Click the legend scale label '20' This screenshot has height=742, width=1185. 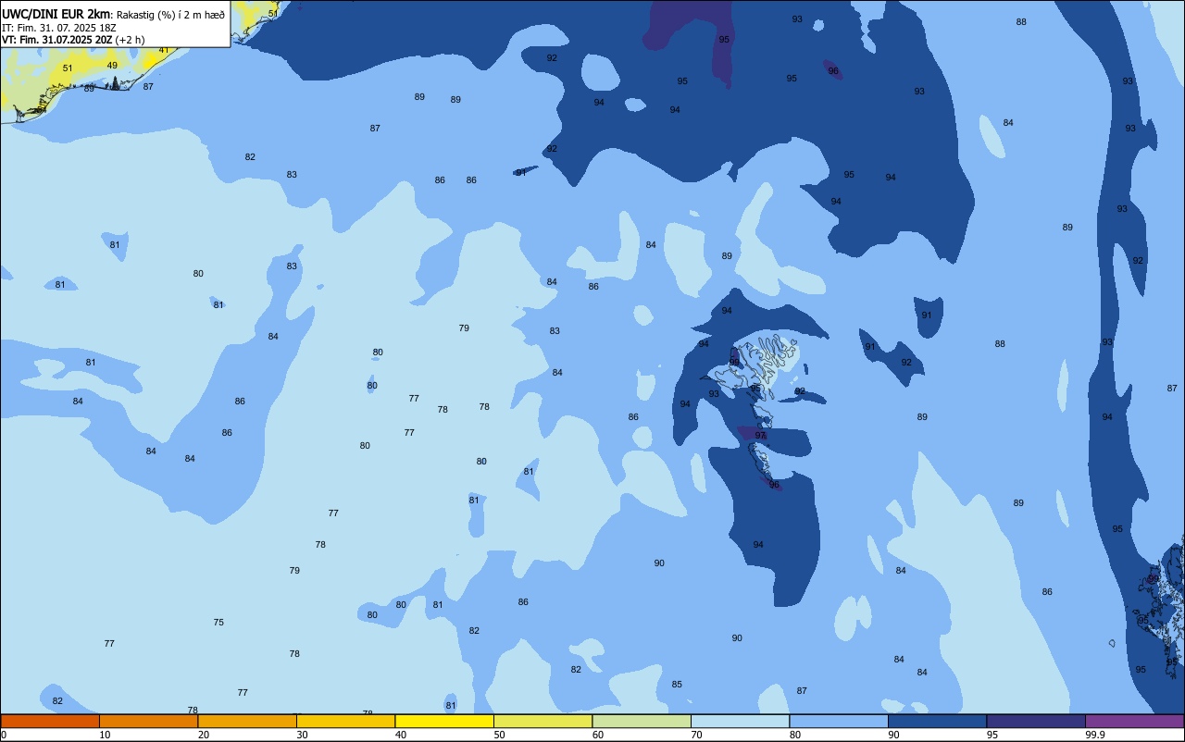coord(204,735)
